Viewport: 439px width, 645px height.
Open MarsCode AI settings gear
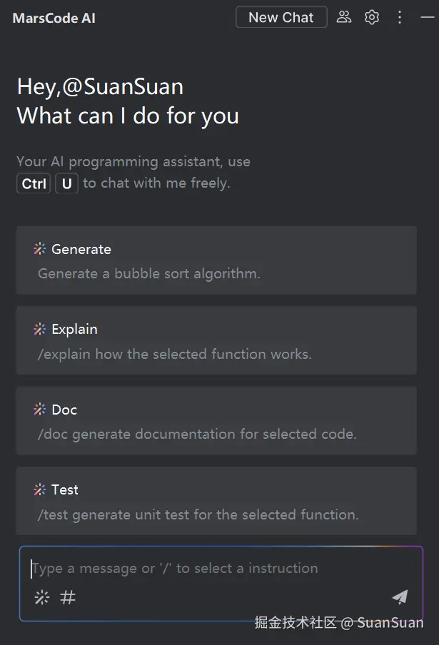tap(371, 17)
